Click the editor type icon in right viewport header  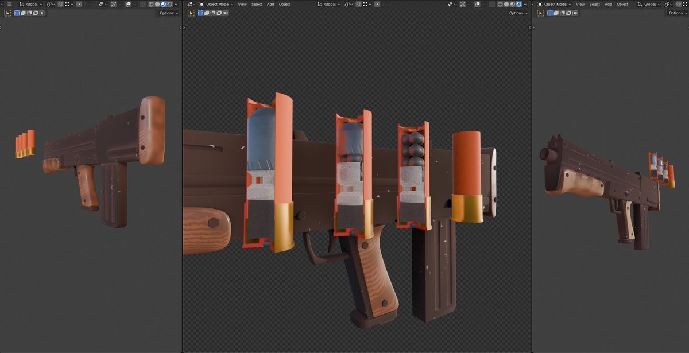[540, 4]
